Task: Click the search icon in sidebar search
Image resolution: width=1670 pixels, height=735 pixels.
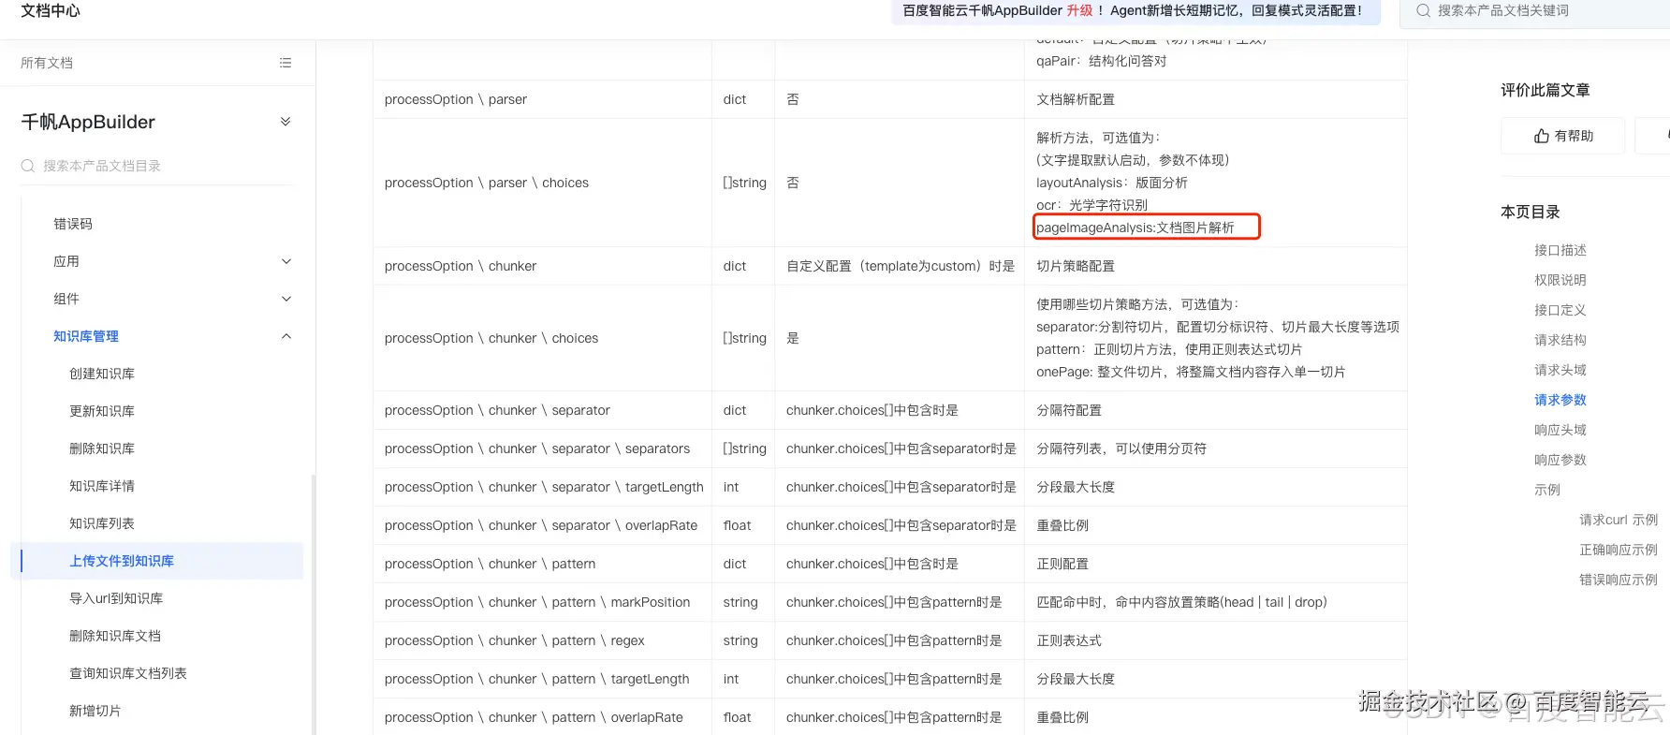Action: tap(28, 166)
